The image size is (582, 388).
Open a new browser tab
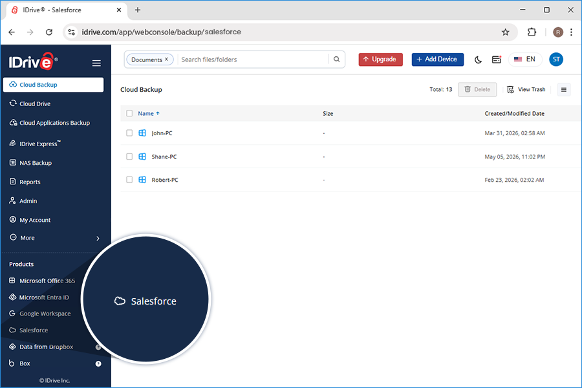tap(138, 10)
